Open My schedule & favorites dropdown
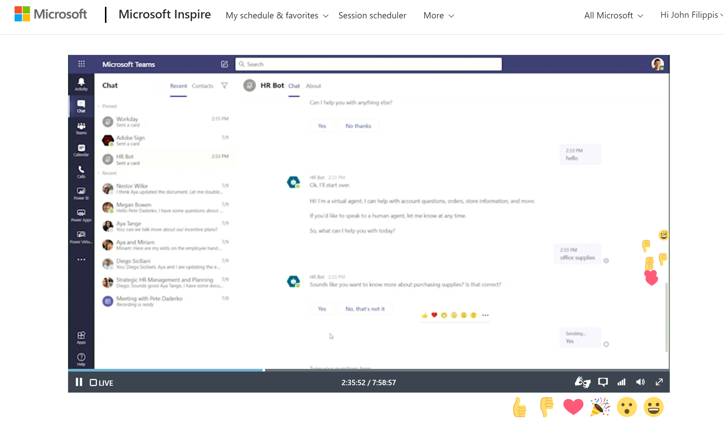 [277, 15]
